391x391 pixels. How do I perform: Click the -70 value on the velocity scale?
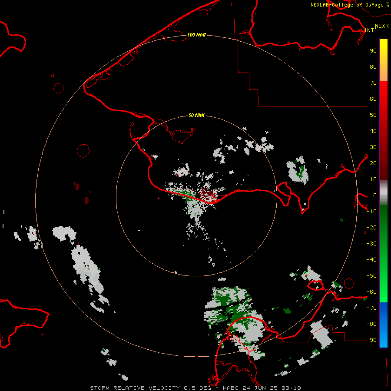pos(371,308)
